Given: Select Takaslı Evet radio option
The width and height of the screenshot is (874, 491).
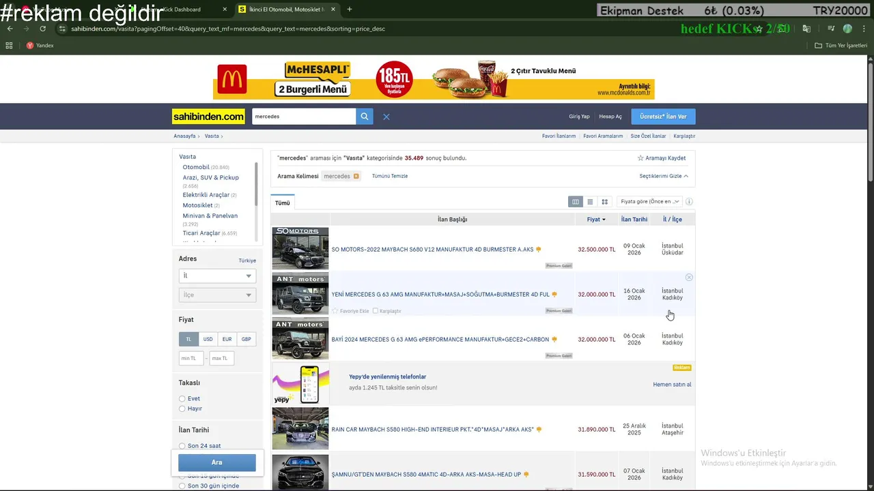Looking at the screenshot, I should [182, 399].
